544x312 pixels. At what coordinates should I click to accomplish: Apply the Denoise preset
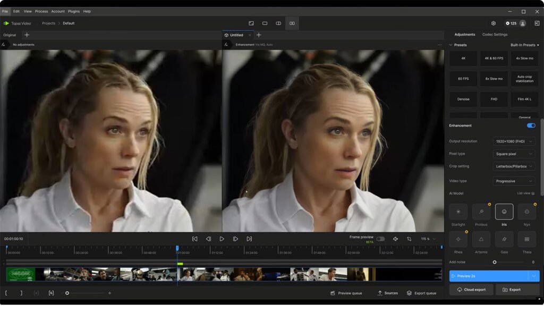tap(463, 99)
